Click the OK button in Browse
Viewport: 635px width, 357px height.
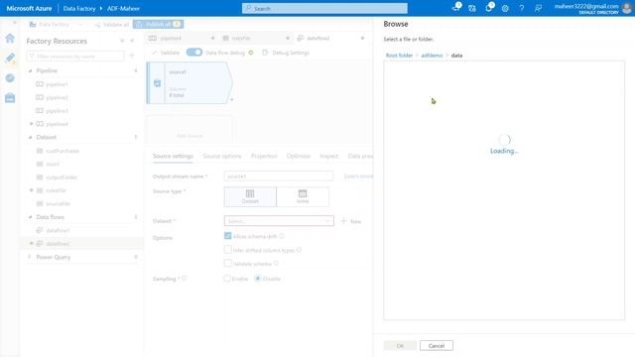tap(400, 346)
